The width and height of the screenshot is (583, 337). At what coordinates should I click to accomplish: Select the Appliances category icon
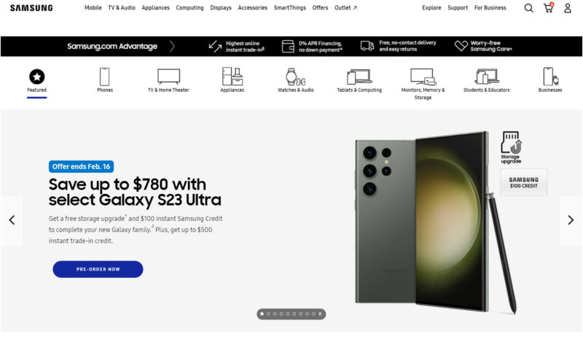click(x=232, y=77)
